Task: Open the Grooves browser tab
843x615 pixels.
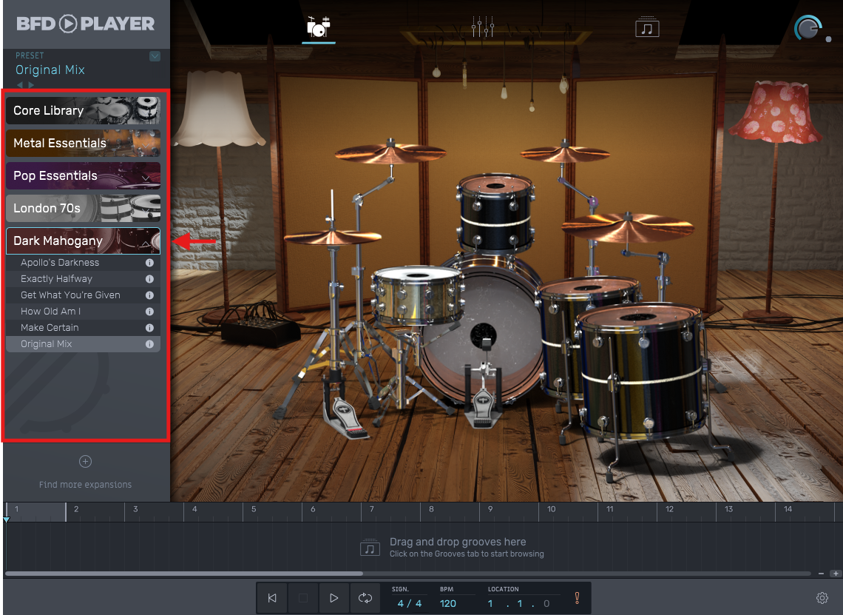Action: click(647, 27)
